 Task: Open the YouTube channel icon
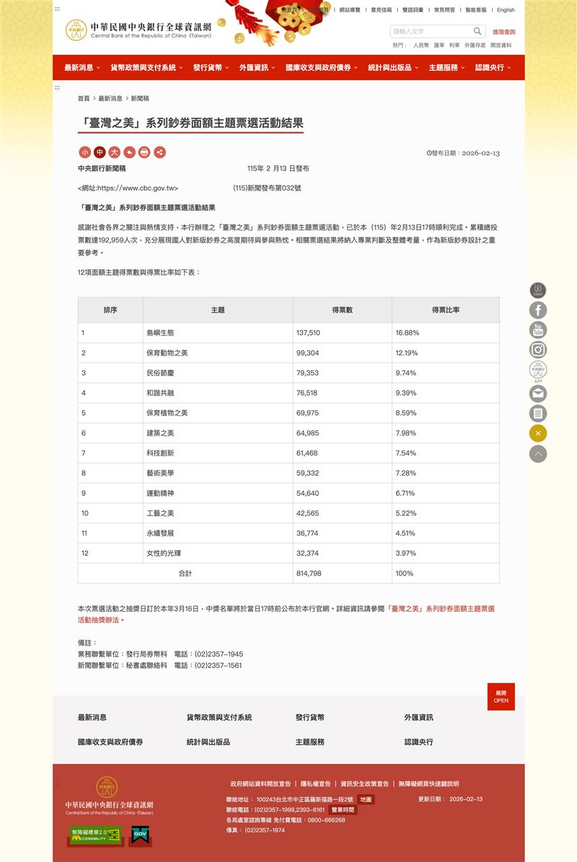point(538,331)
